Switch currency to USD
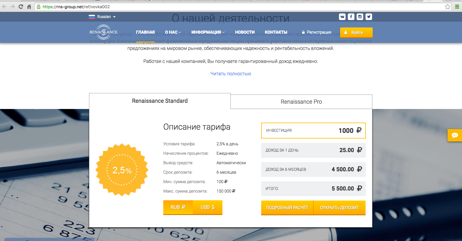The image size is (462, 241). 207,207
